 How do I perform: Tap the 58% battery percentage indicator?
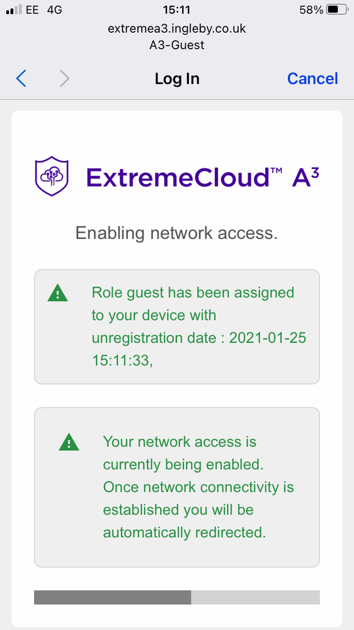(311, 9)
